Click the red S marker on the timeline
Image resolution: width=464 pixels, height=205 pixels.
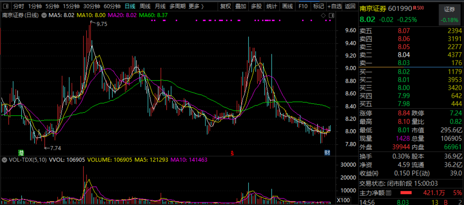[233, 153]
